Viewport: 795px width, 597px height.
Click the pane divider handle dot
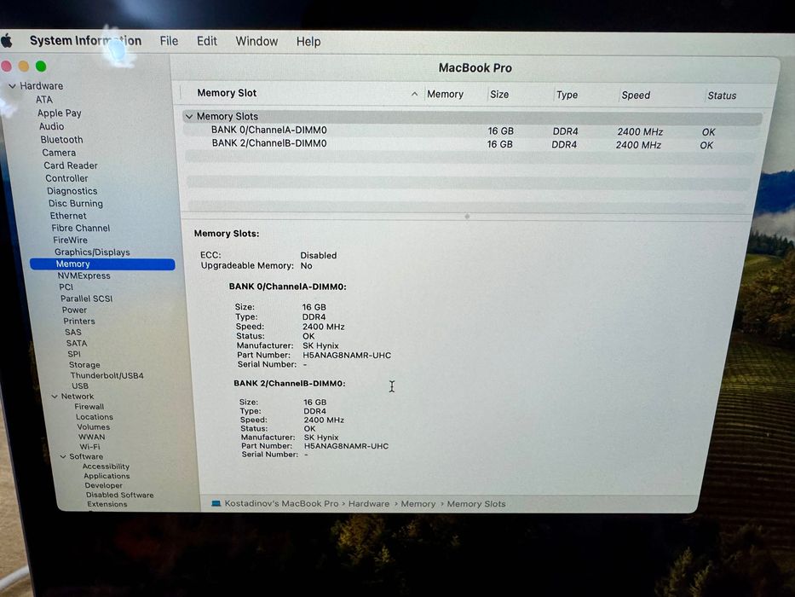pos(467,217)
